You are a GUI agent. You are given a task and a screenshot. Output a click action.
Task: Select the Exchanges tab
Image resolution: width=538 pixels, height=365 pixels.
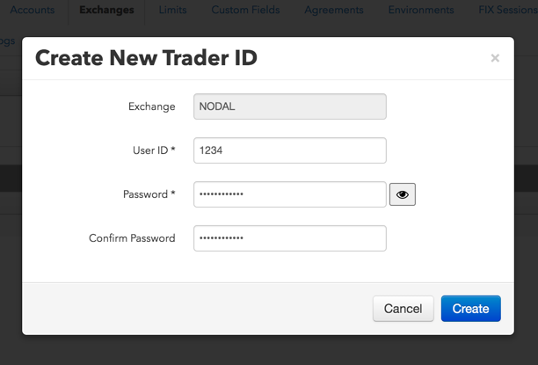[x=106, y=10]
